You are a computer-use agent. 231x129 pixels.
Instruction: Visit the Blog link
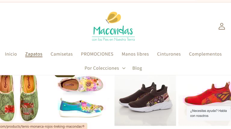coord(137,68)
